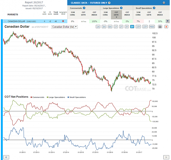Go to previous chart with left arrows
The height and width of the screenshot is (160, 171).
coord(6,157)
